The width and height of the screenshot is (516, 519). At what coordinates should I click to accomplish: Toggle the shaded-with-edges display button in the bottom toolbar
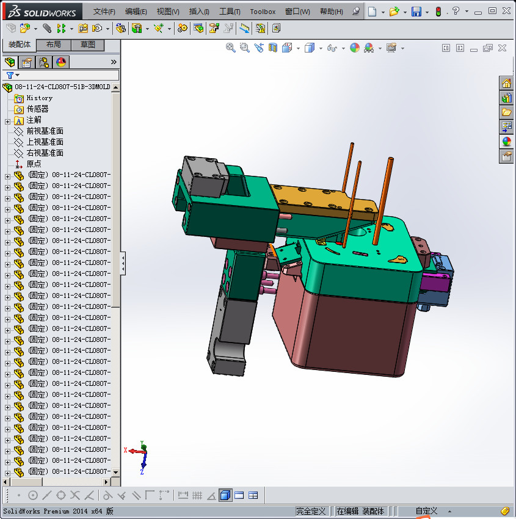pyautogui.click(x=225, y=495)
